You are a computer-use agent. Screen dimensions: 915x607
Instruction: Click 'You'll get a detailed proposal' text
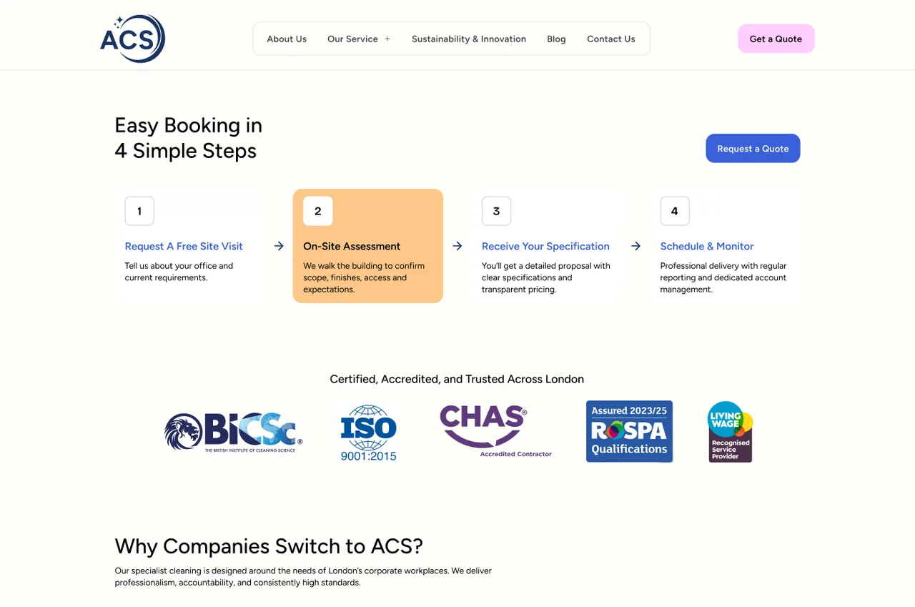(x=546, y=277)
